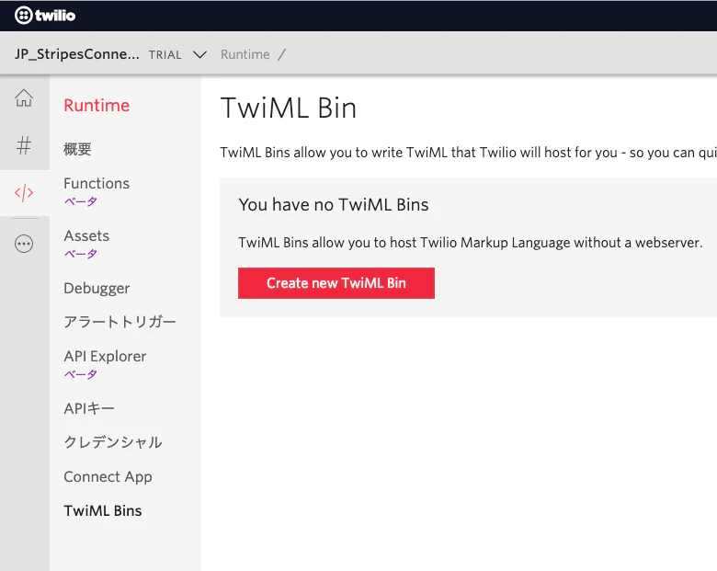
Task: Open All Products ellipsis icon
Action: point(24,244)
